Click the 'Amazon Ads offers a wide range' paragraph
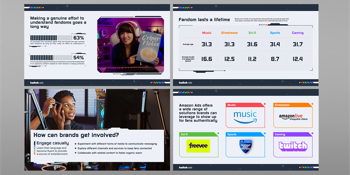350x175 pixels. pos(198,113)
